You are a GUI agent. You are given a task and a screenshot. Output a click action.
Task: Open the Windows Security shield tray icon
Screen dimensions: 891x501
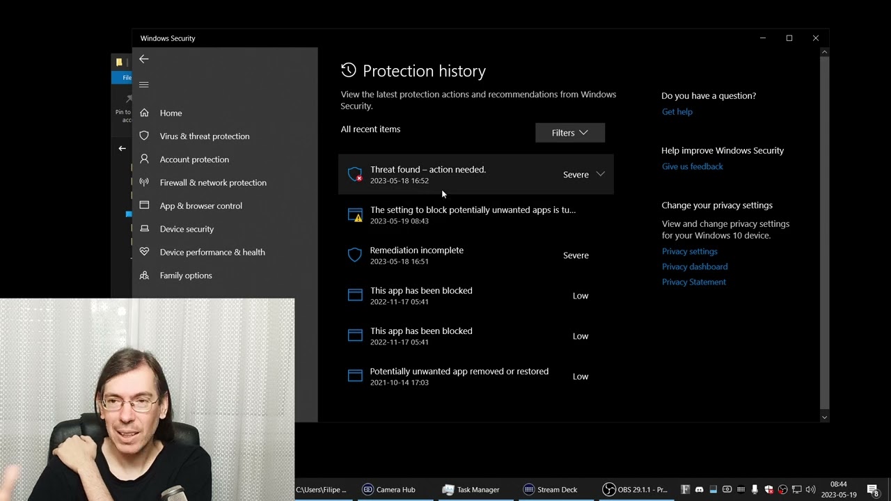coord(768,489)
